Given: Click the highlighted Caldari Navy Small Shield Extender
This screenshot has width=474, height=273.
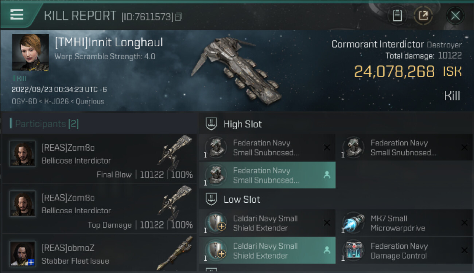Looking at the screenshot, I should [267, 250].
